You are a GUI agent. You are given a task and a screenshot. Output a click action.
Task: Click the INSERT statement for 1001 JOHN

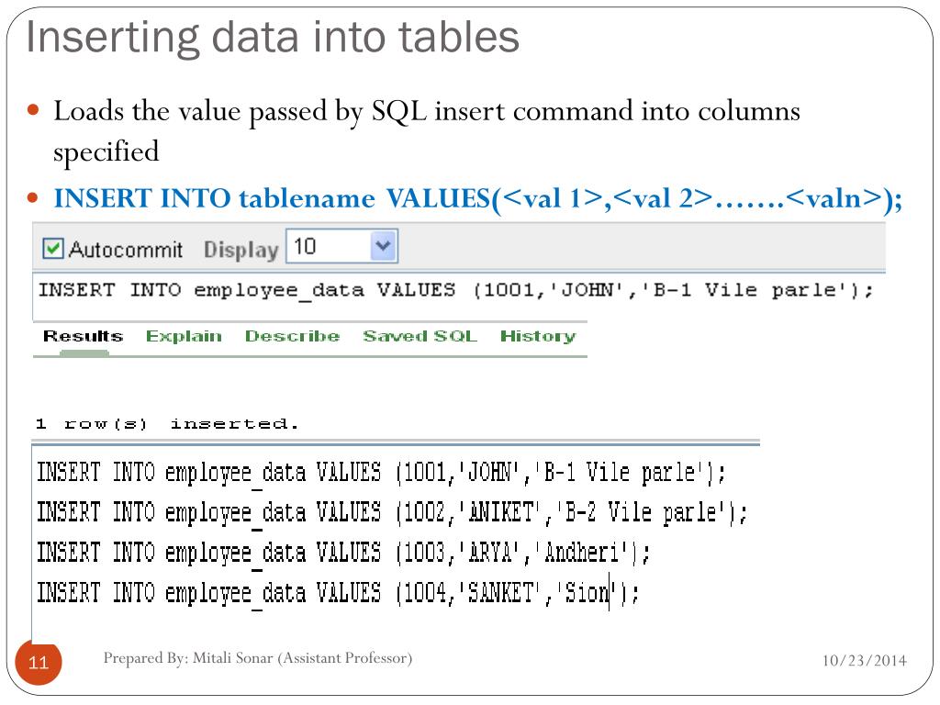pos(381,473)
